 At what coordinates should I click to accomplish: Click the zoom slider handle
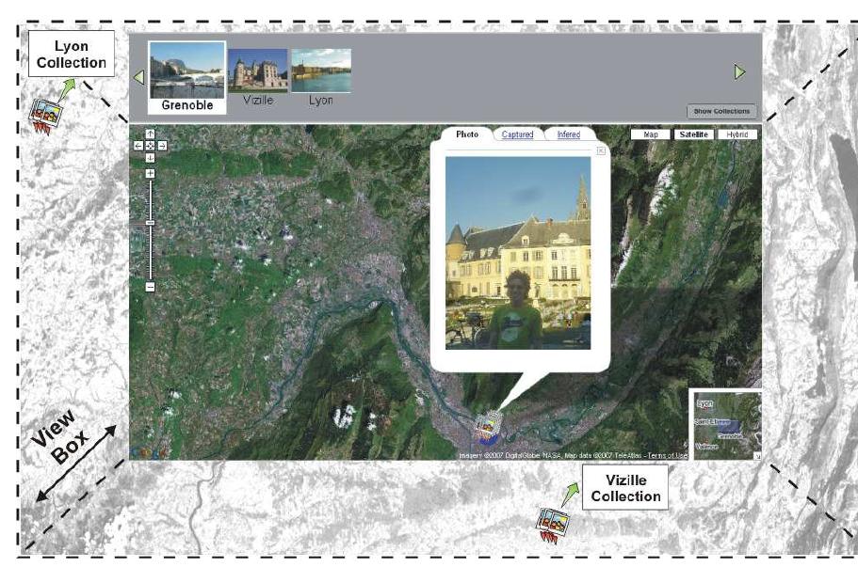coord(150,223)
